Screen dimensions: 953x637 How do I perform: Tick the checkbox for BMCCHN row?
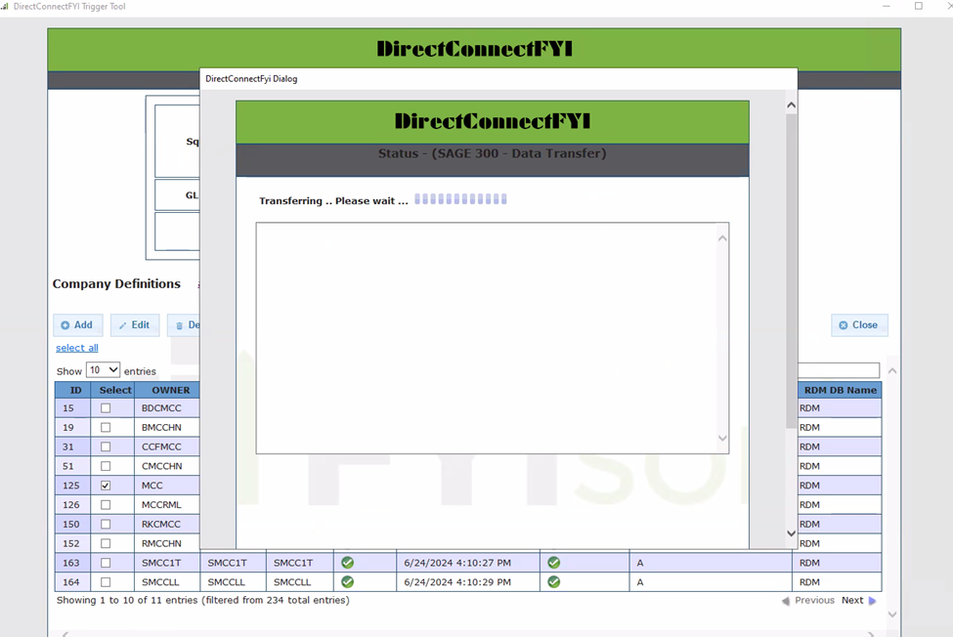pyautogui.click(x=106, y=428)
